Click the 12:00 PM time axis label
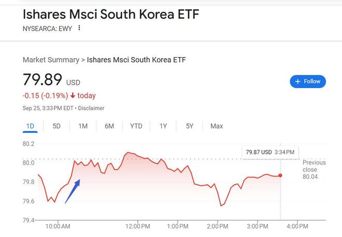Viewport: 342px width, 237px height. 138,226
